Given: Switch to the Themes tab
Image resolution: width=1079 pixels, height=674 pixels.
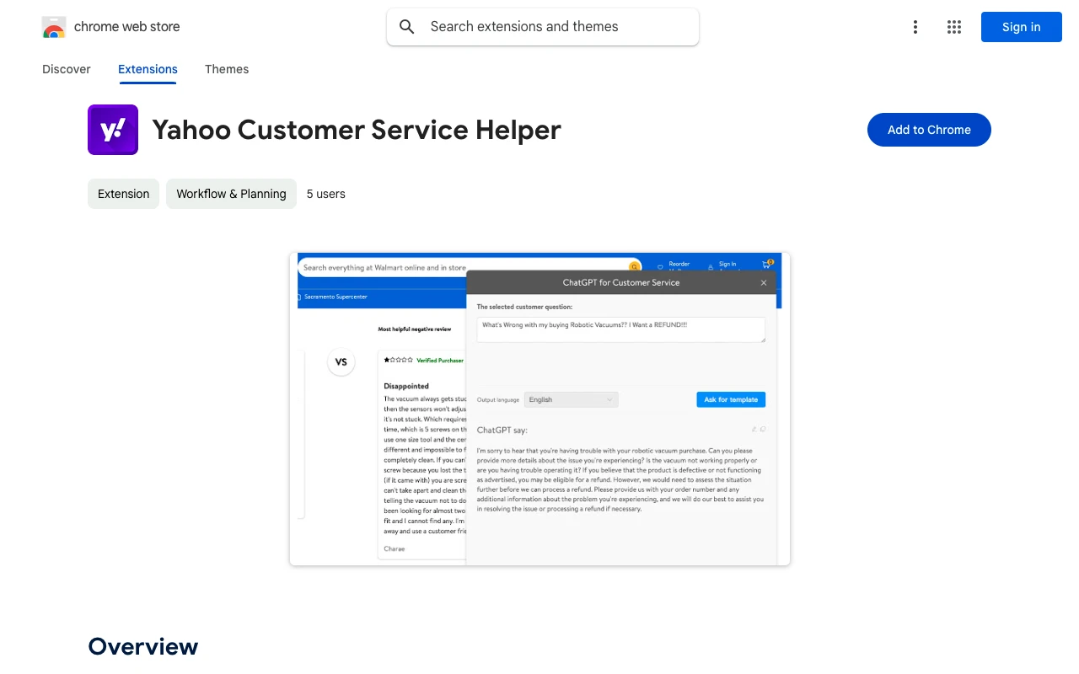Looking at the screenshot, I should (226, 69).
